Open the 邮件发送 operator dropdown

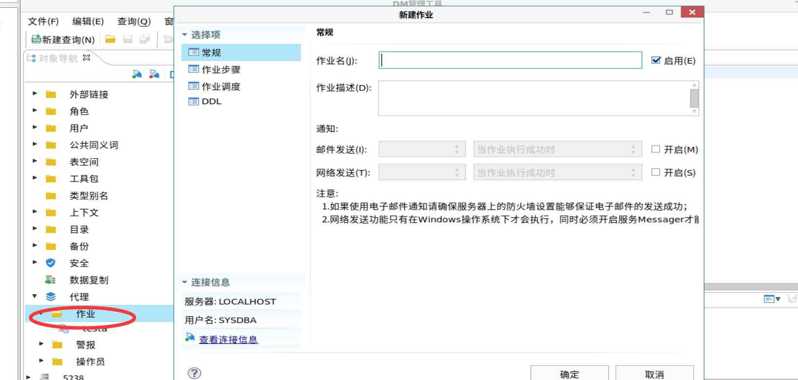pos(422,149)
